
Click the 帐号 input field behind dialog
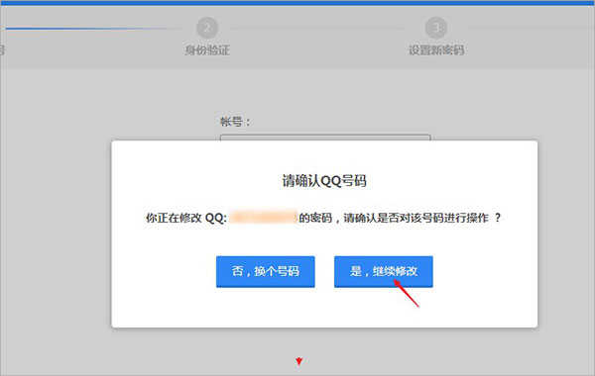click(325, 138)
